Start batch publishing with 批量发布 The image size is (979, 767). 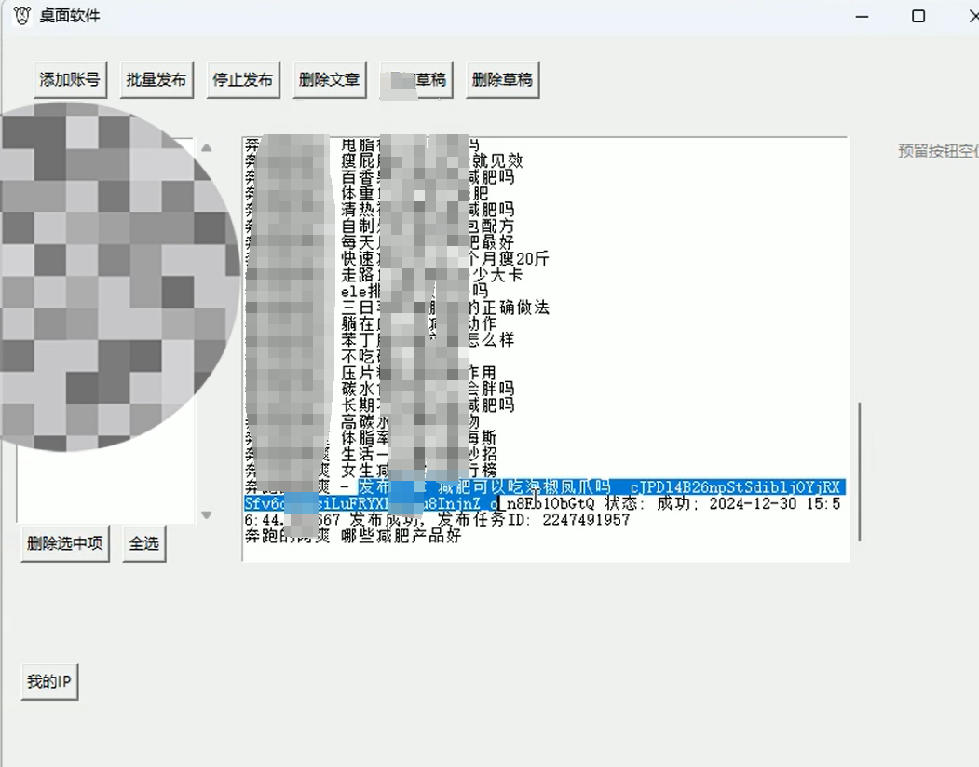coord(156,79)
